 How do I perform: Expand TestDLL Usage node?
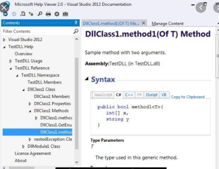(11, 61)
